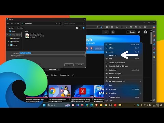The height and width of the screenshot is (123, 164).
Task: Click the Edge sidebar search icon
Action: click(154, 31)
